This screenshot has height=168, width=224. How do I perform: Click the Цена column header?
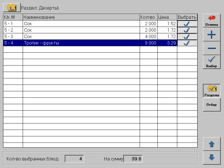point(167,17)
